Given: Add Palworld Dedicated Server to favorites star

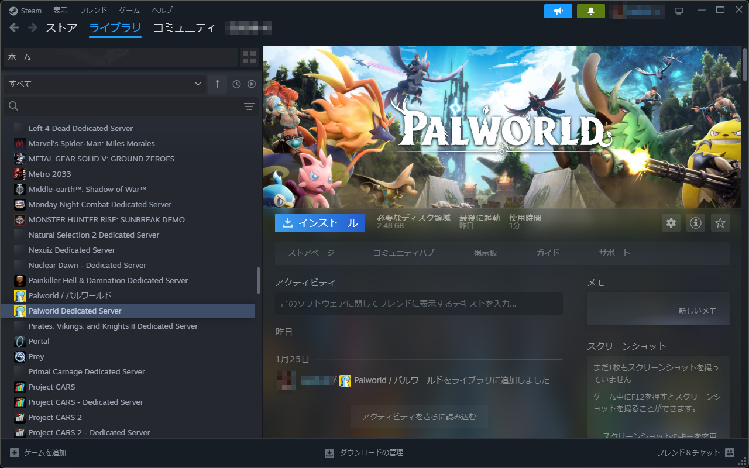Looking at the screenshot, I should click(x=720, y=223).
